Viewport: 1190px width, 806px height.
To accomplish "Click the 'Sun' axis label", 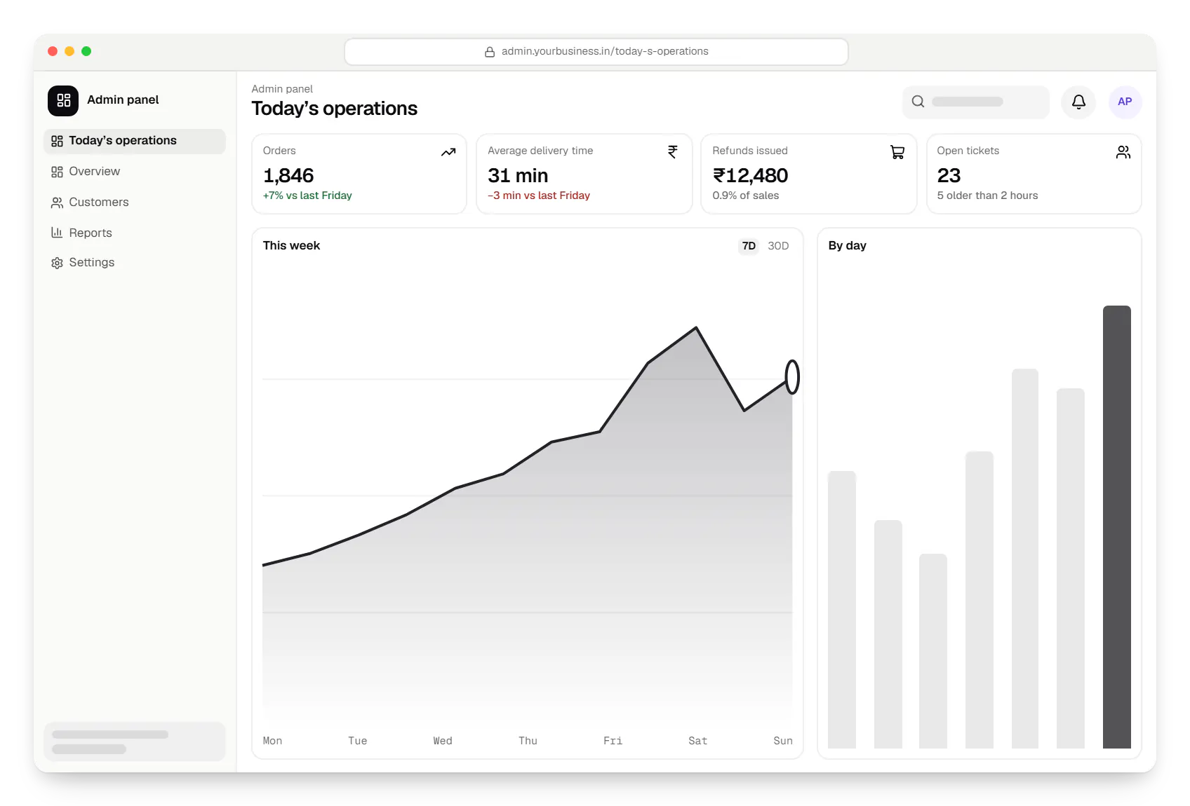I will [x=783, y=741].
